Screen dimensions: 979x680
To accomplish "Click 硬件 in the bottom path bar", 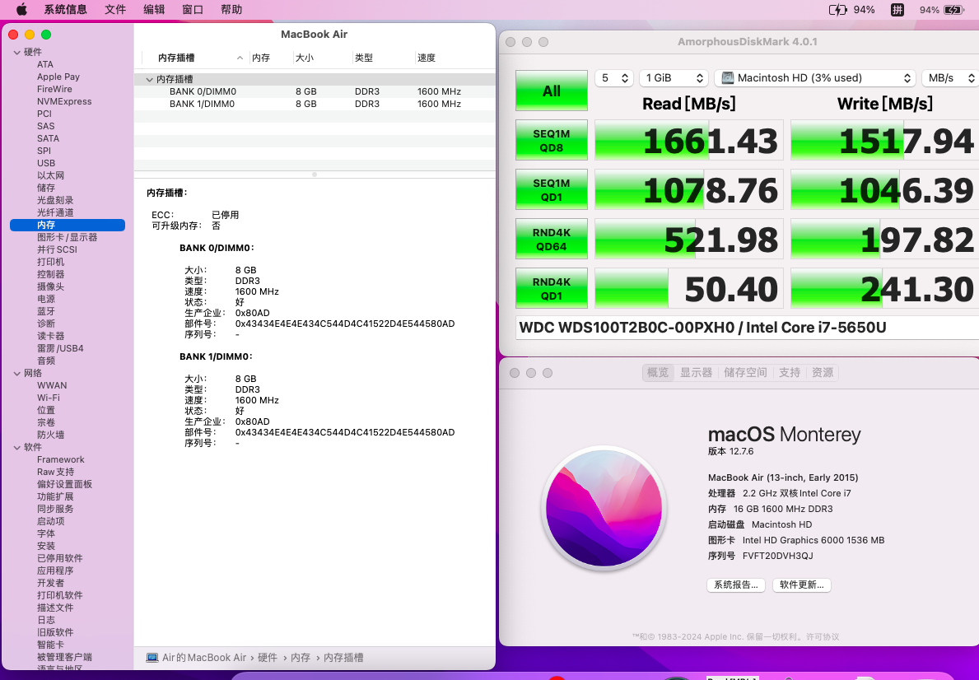I will [268, 658].
